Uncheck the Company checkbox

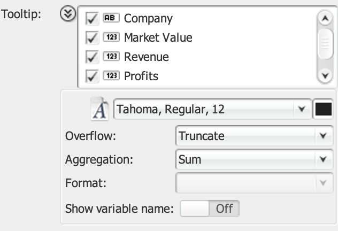(x=92, y=19)
